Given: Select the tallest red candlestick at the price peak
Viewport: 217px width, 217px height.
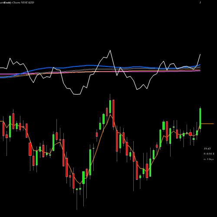Looking at the screenshot, I should tap(113, 113).
